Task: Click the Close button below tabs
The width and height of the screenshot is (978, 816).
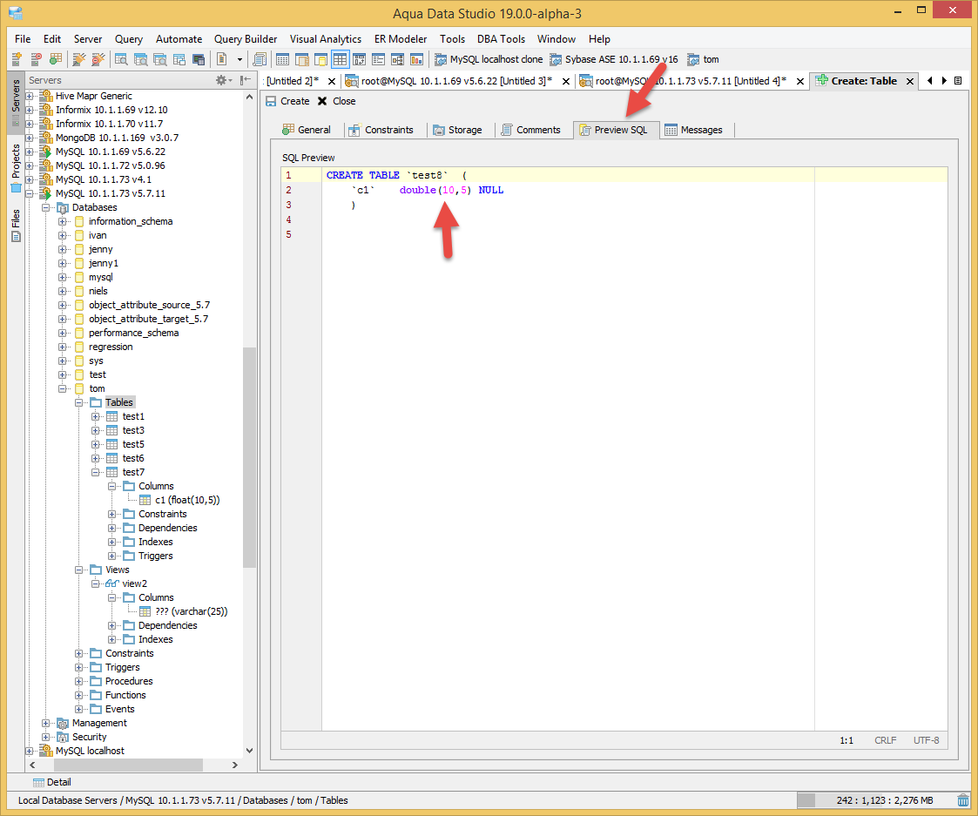Action: (337, 101)
